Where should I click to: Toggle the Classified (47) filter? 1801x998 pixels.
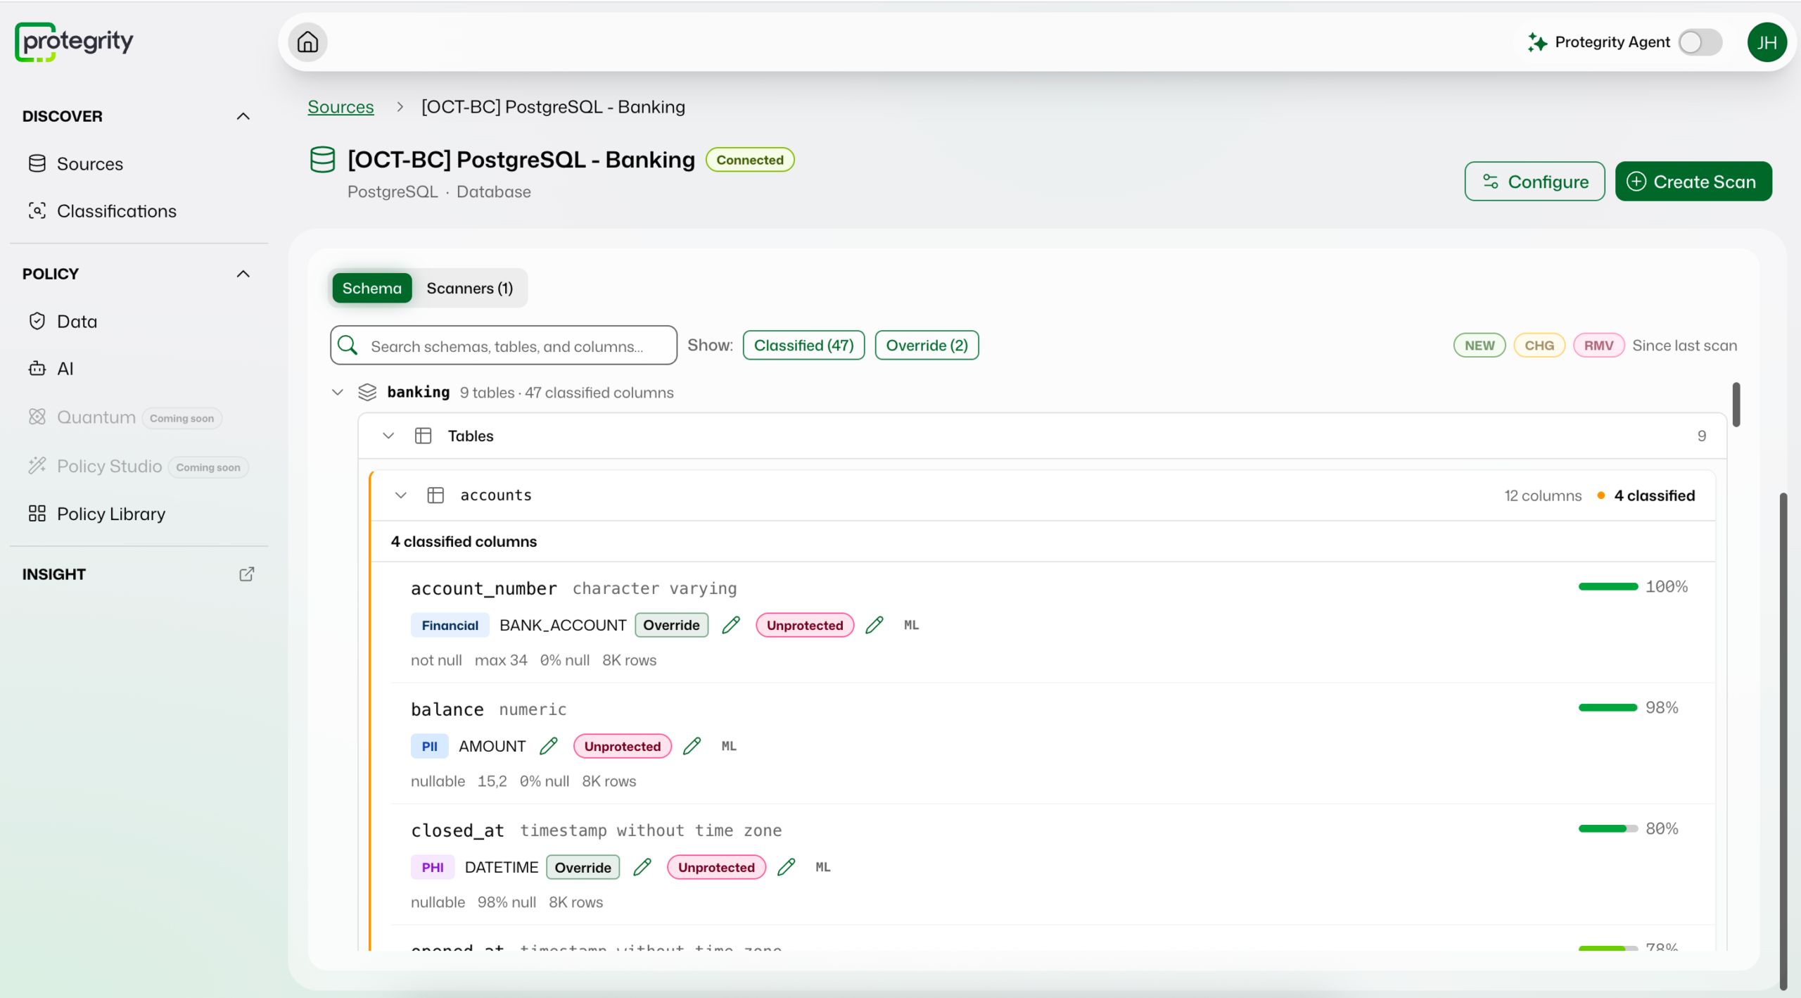click(803, 346)
